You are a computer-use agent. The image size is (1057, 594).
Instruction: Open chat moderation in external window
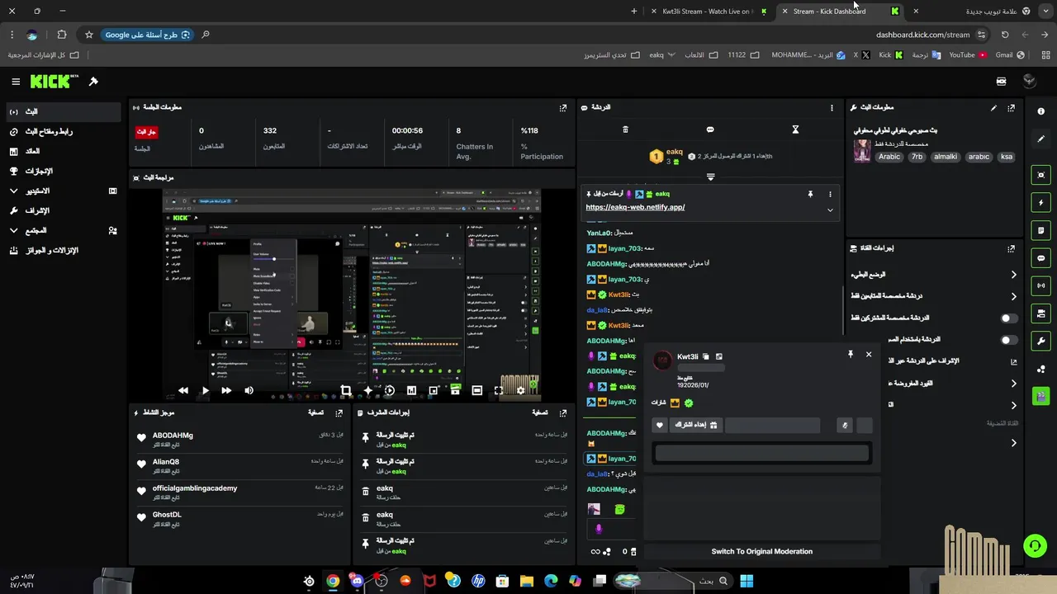[1014, 361]
